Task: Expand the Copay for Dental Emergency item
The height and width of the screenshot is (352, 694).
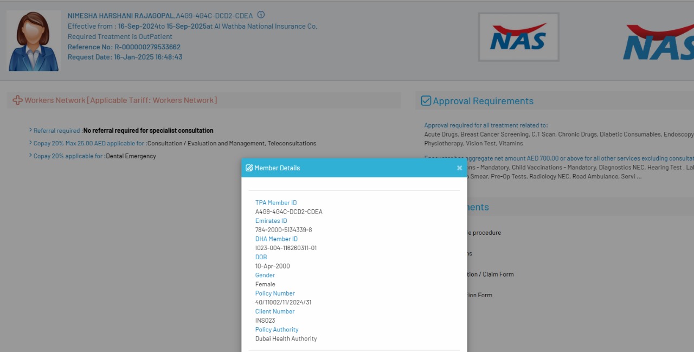Action: pyautogui.click(x=30, y=156)
